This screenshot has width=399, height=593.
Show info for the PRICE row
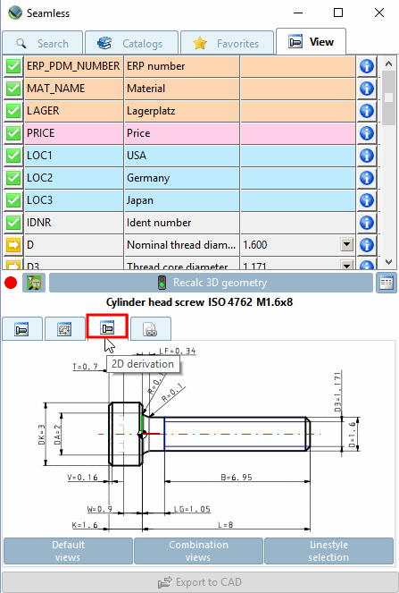click(367, 133)
